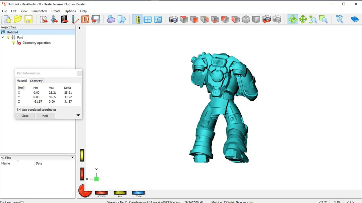Expand Part Information with down arrow
This screenshot has width=362, height=203.
(78, 115)
